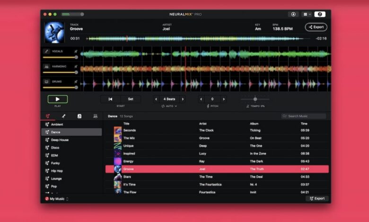Sort by the Time column header

point(304,124)
